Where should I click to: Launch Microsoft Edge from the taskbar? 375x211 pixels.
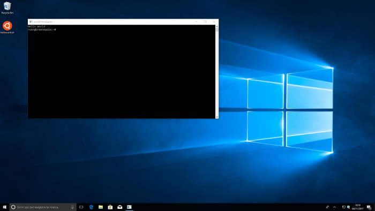pos(91,207)
